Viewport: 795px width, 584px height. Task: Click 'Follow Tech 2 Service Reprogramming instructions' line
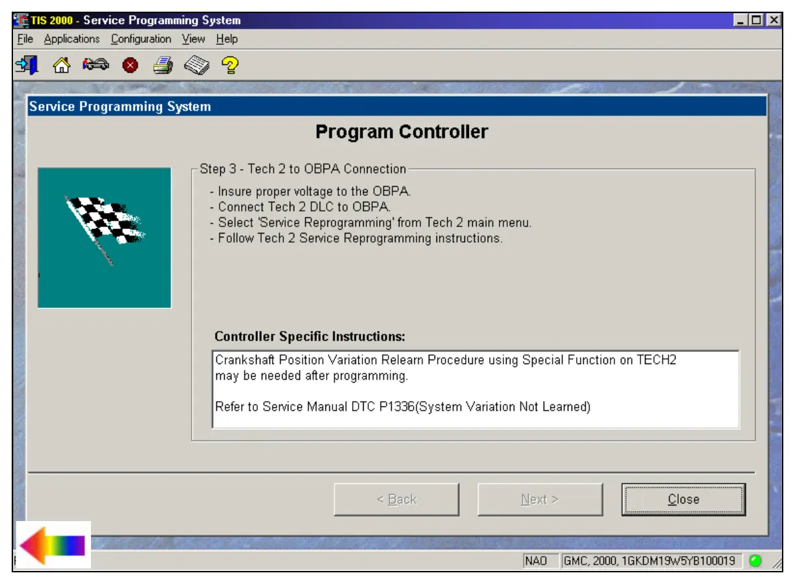(x=356, y=238)
